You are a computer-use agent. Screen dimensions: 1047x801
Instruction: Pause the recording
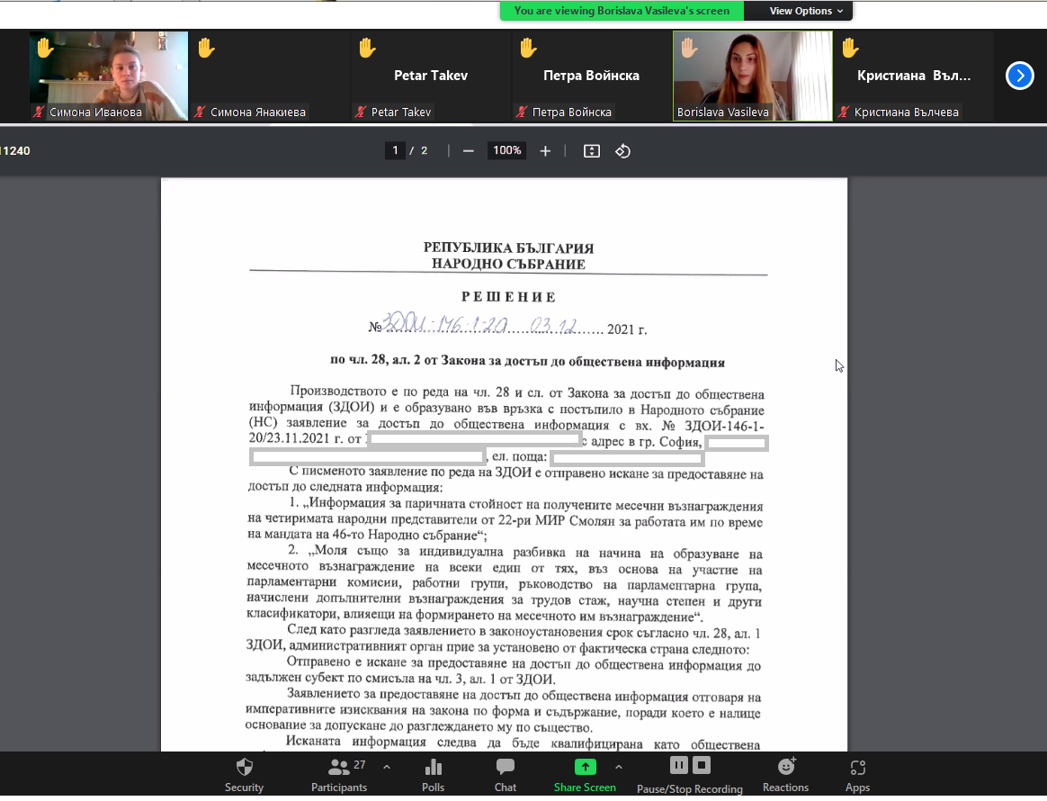coord(679,765)
